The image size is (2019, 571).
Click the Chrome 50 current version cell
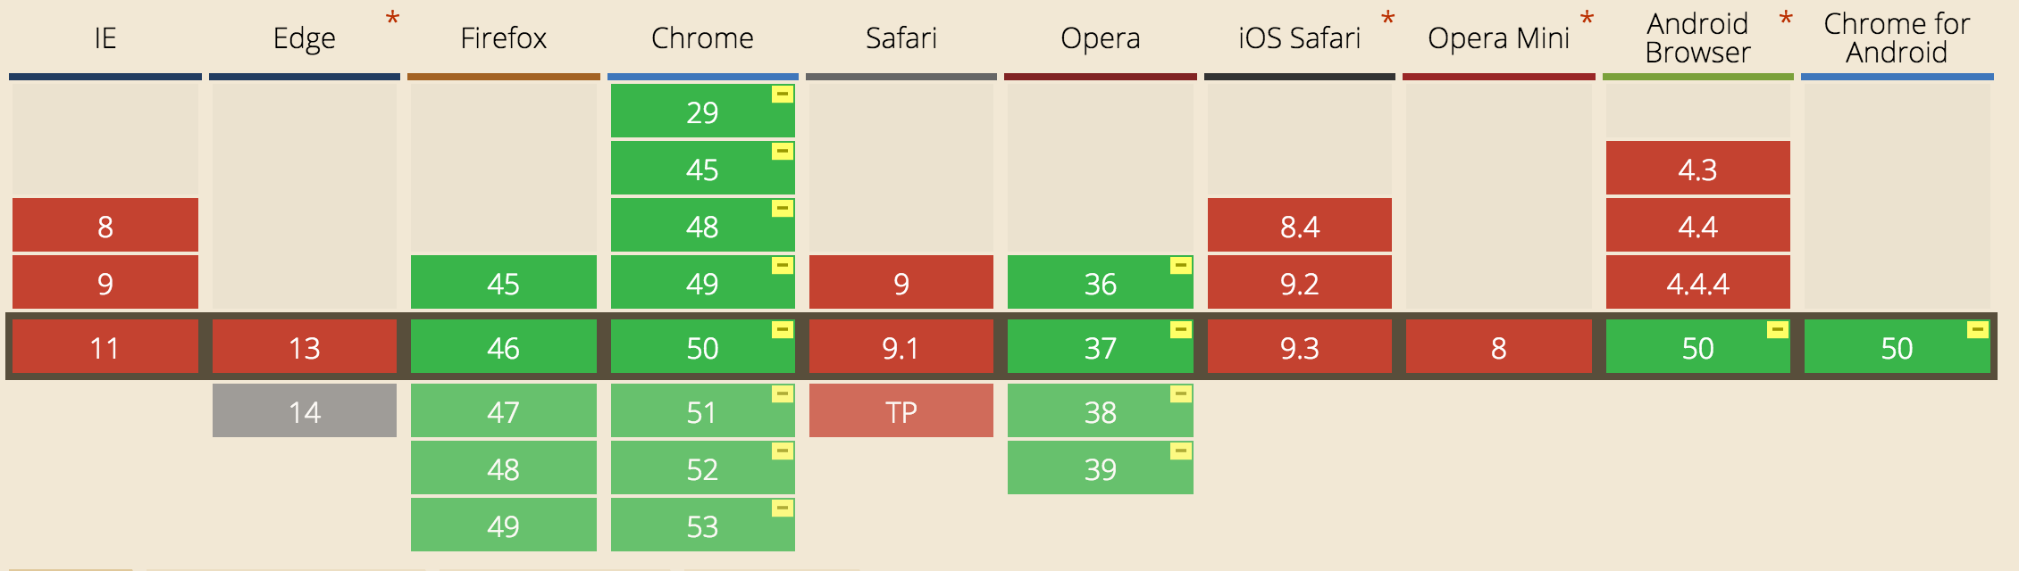(x=702, y=347)
